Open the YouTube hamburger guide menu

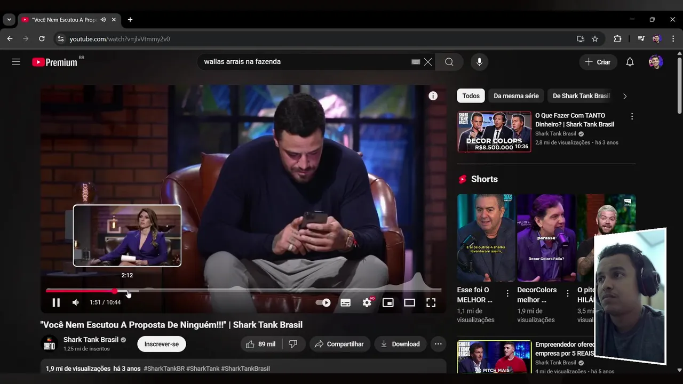pos(16,62)
